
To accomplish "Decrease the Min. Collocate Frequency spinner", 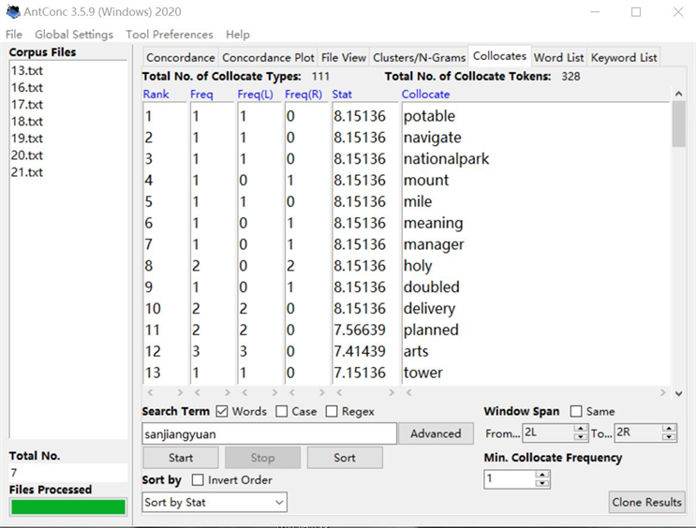I will tap(543, 484).
